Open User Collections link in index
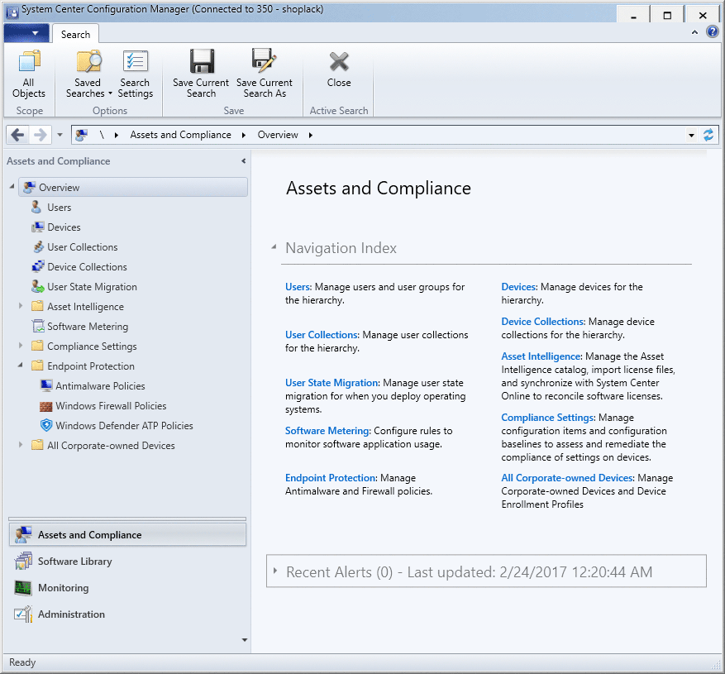Screen dimensions: 725x674 [322, 334]
